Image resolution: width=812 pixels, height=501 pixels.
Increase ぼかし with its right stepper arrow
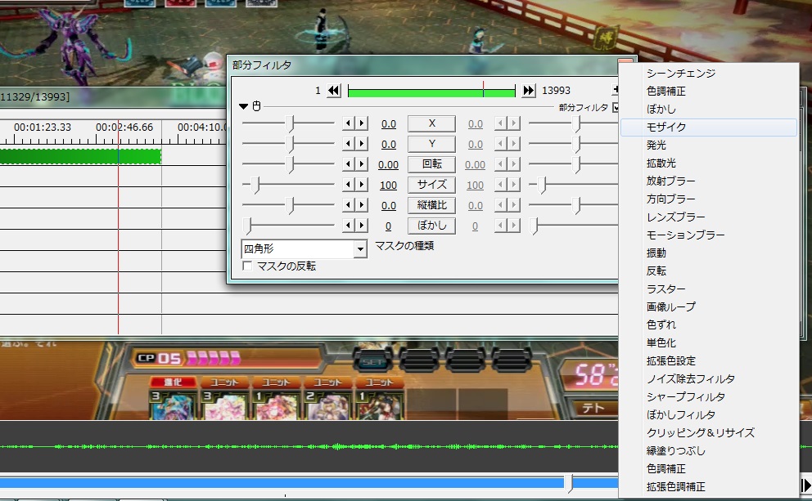click(360, 226)
